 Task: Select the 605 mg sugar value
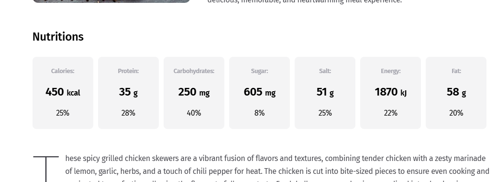click(x=260, y=92)
